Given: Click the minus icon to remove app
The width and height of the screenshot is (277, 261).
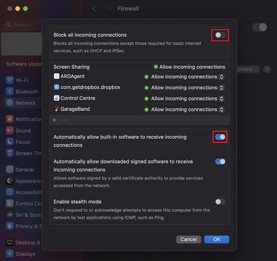Looking at the screenshot, I should click(64, 120).
